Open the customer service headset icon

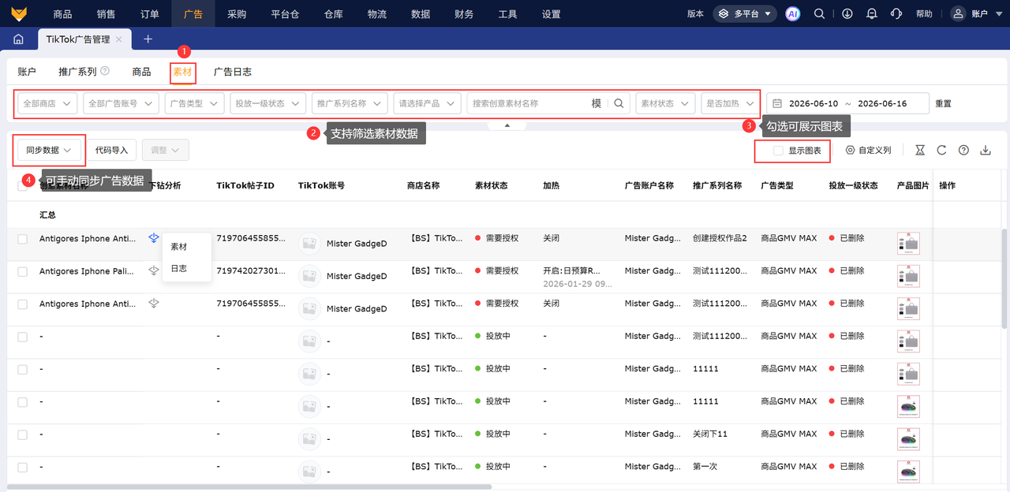[x=896, y=13]
